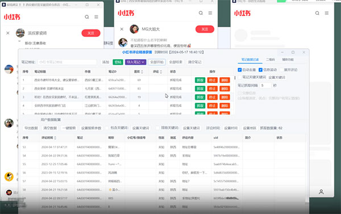This screenshot has width=341, height=214.
Task: Click 全部开始 button
Action: 157,62
